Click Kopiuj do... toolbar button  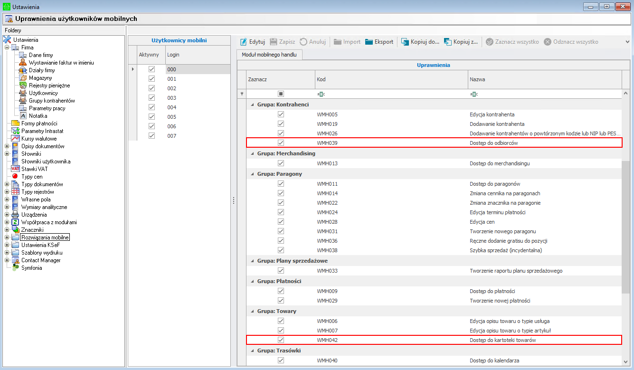pyautogui.click(x=420, y=42)
